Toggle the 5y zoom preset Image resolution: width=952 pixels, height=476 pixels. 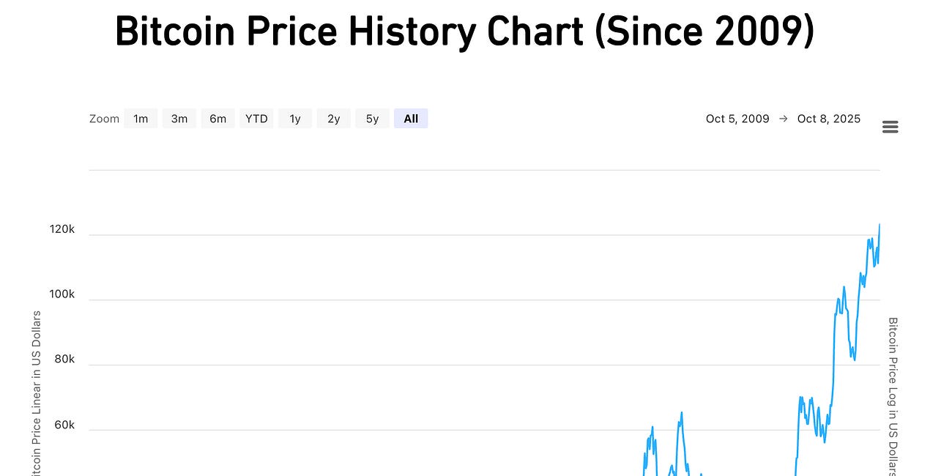(x=372, y=118)
